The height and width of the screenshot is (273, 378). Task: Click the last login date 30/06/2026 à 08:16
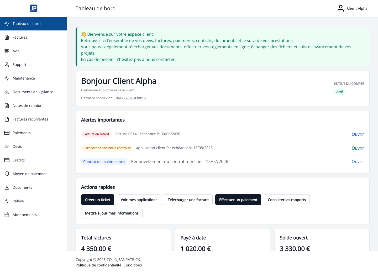coord(130,98)
